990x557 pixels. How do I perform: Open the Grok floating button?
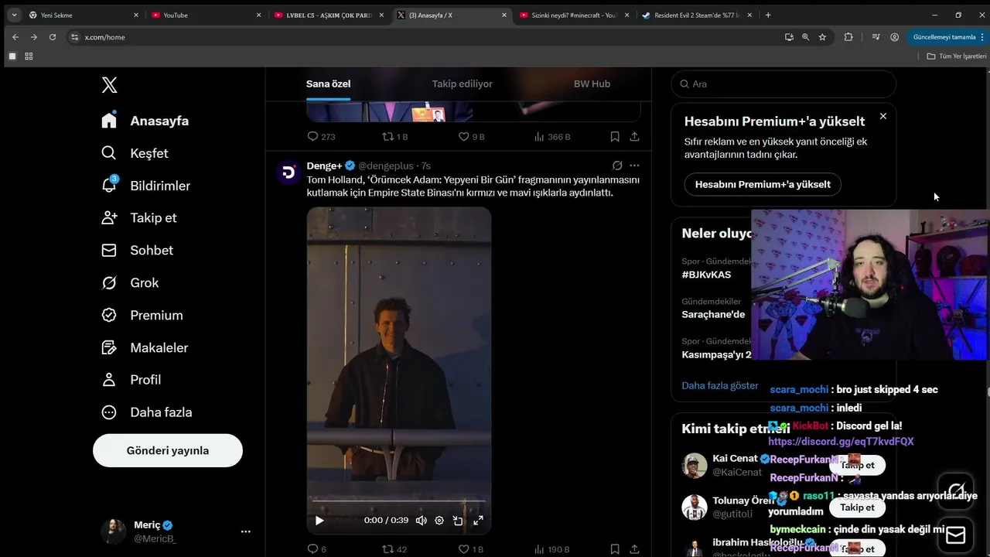pyautogui.click(x=956, y=491)
